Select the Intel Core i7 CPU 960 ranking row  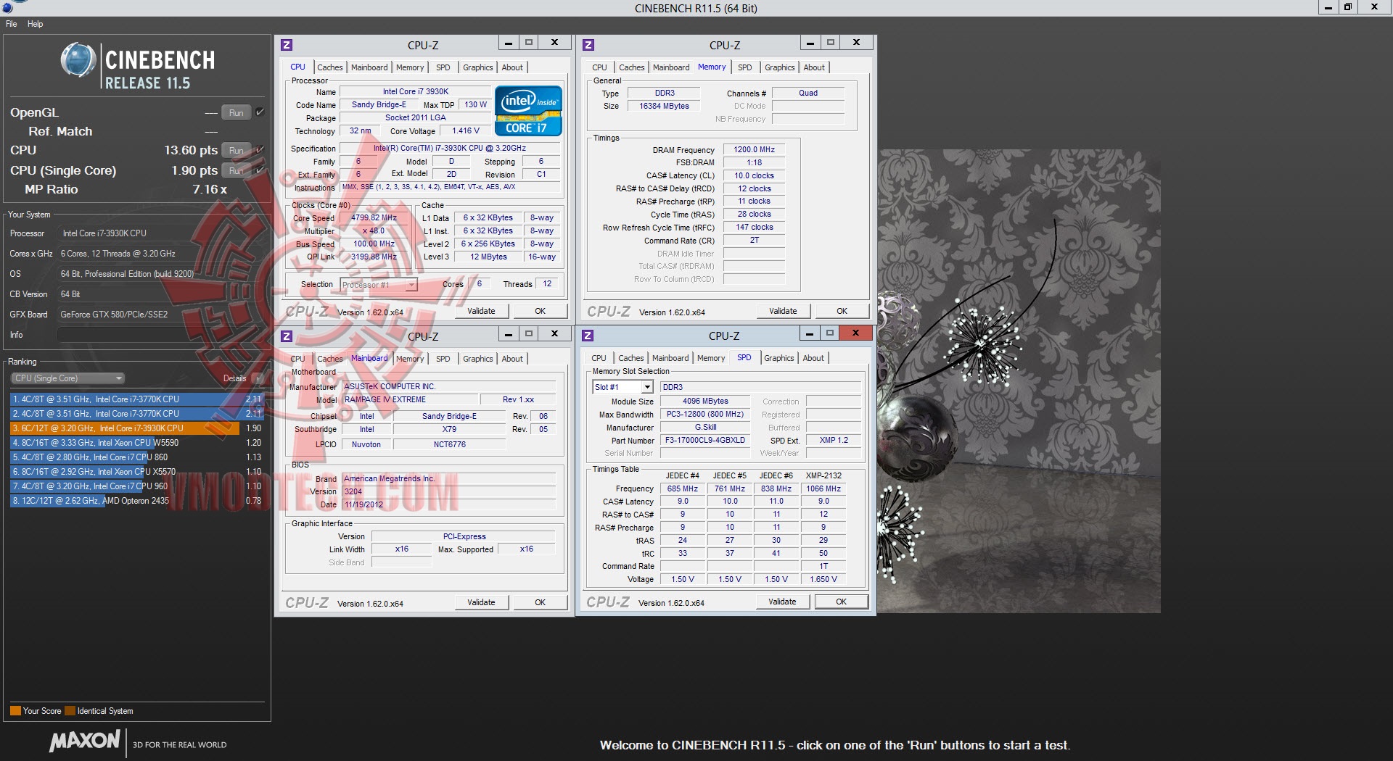point(136,486)
